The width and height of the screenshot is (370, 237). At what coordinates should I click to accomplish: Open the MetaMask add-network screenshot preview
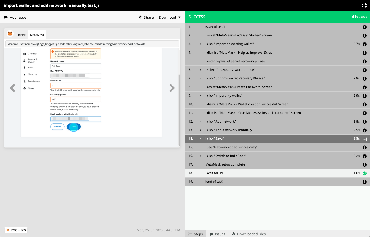[x=92, y=98]
